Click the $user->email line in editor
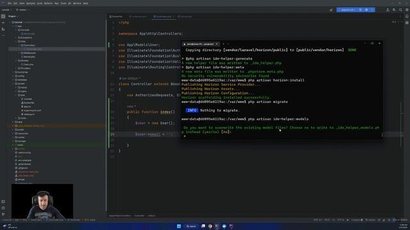The height and width of the screenshot is (230, 410). coord(154,134)
